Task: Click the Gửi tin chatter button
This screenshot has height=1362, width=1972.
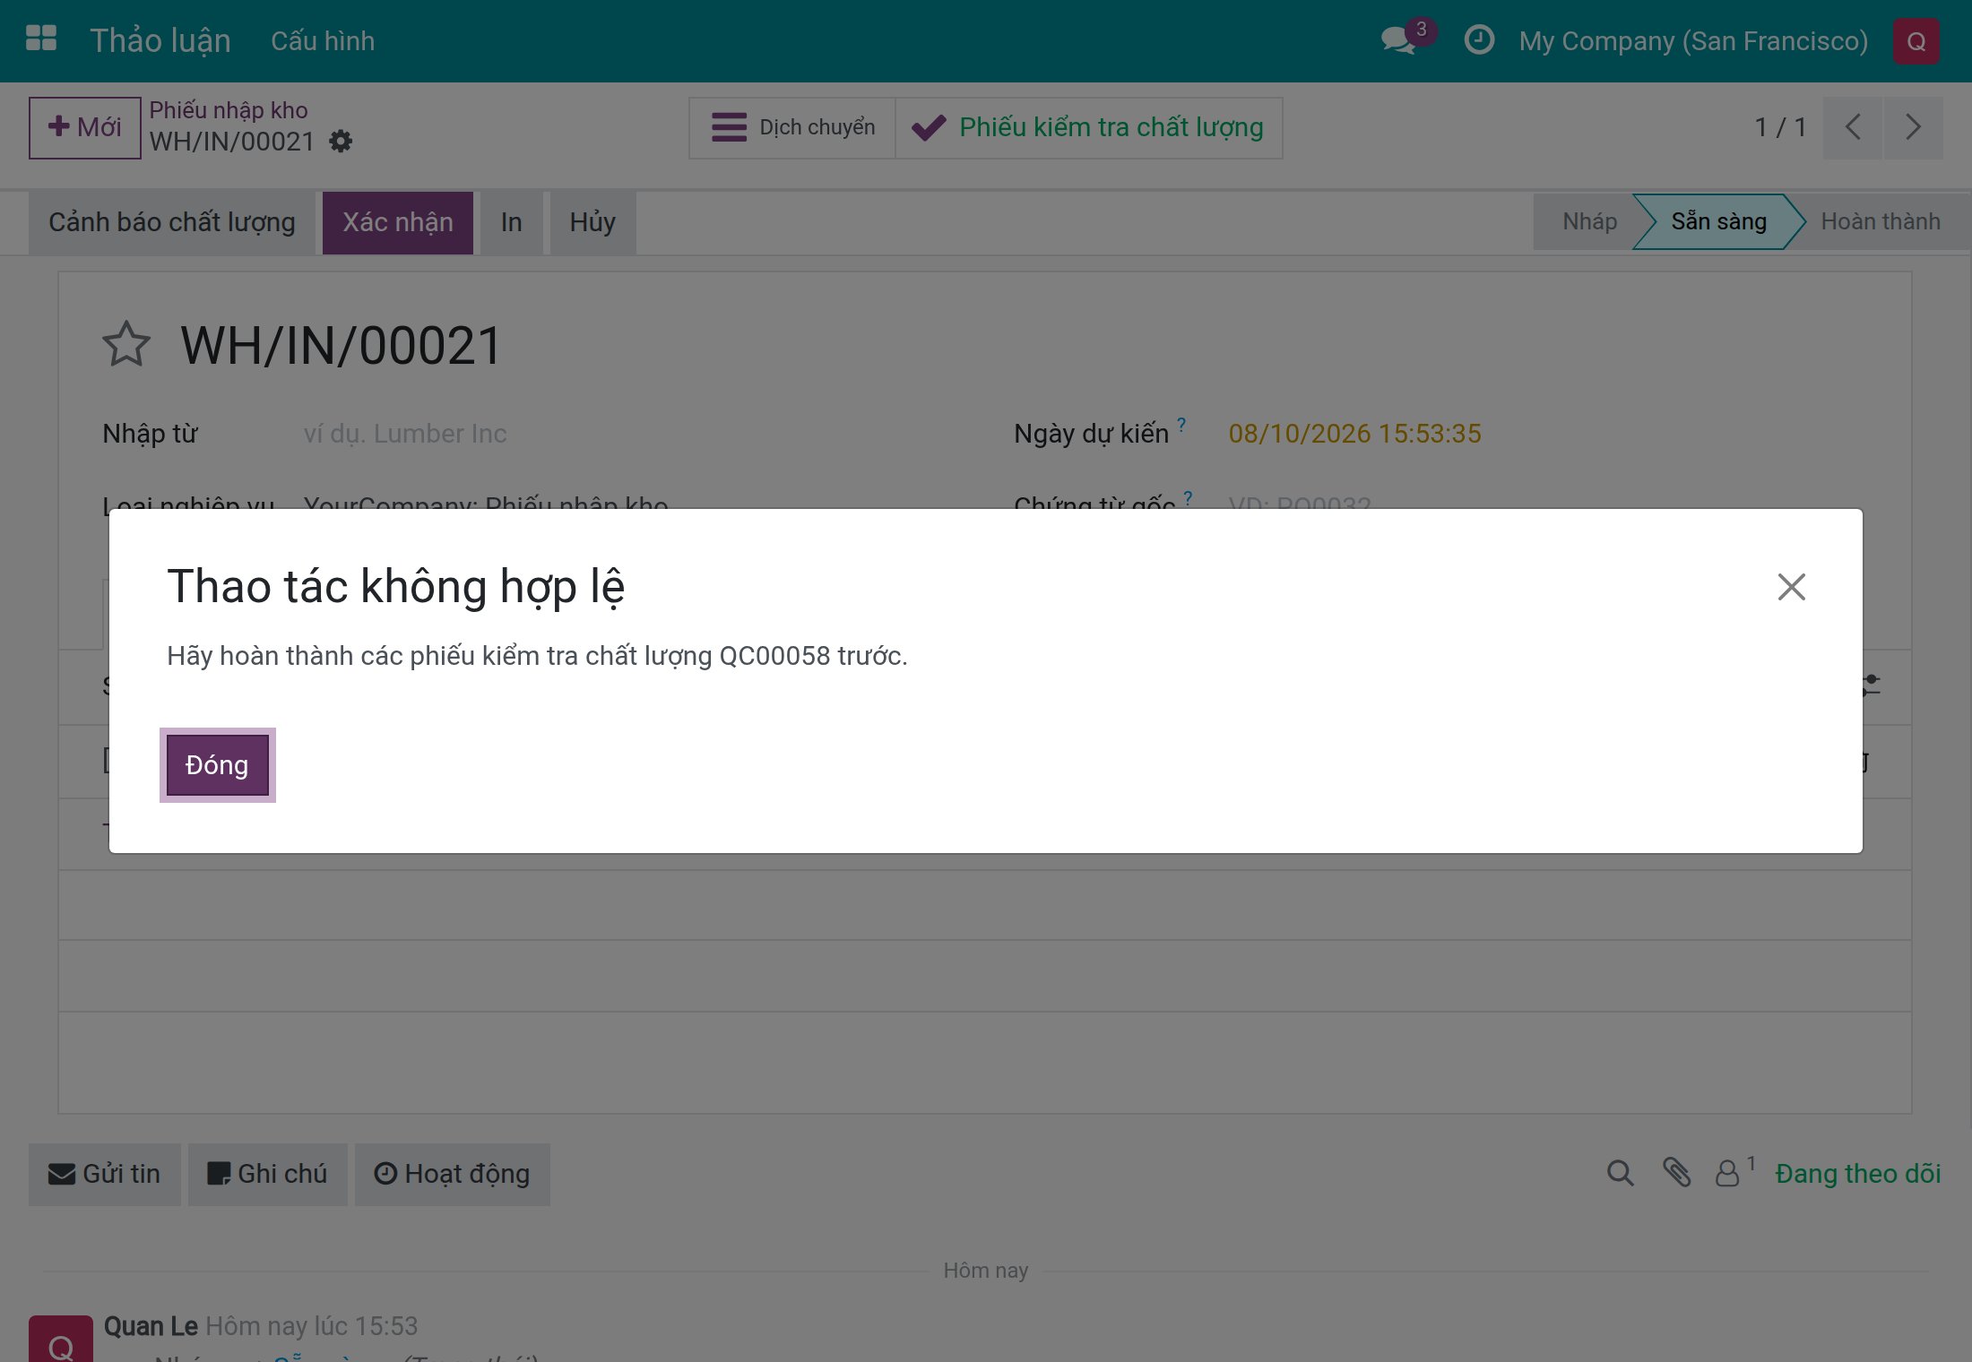Action: [105, 1174]
